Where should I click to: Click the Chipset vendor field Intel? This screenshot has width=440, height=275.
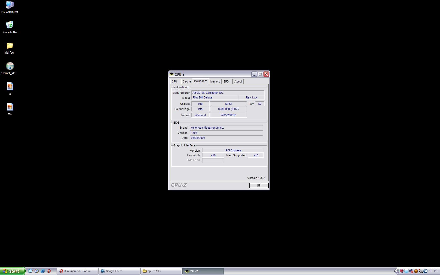point(200,104)
